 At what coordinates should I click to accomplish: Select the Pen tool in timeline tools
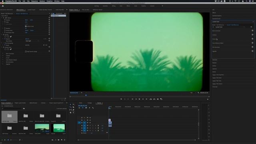tap(74, 110)
